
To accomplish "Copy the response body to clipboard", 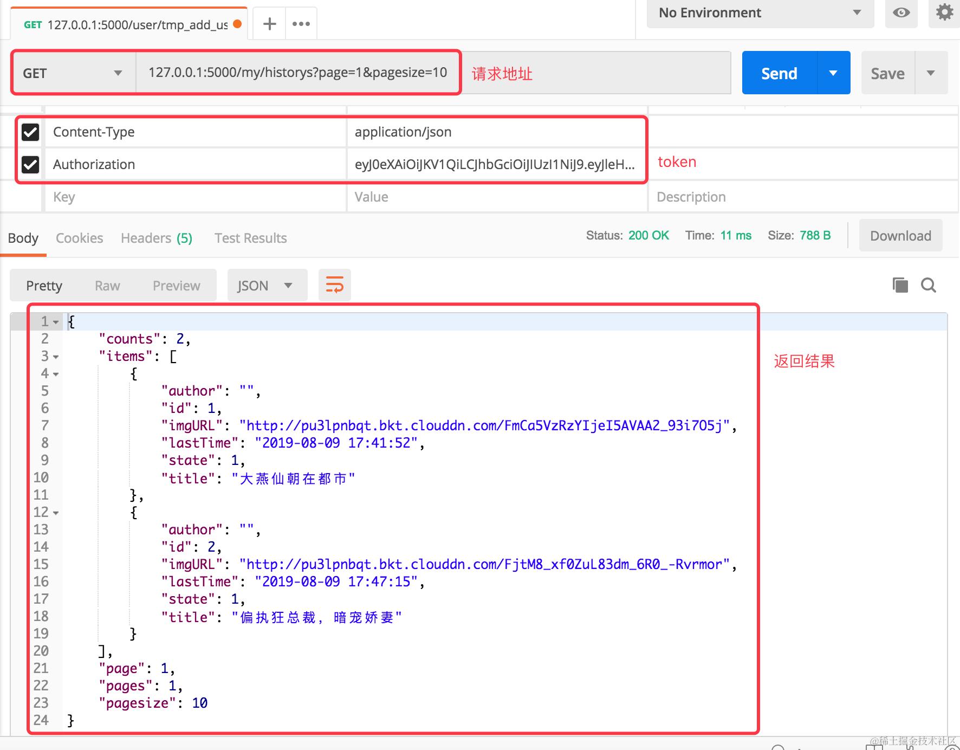I will coord(900,285).
